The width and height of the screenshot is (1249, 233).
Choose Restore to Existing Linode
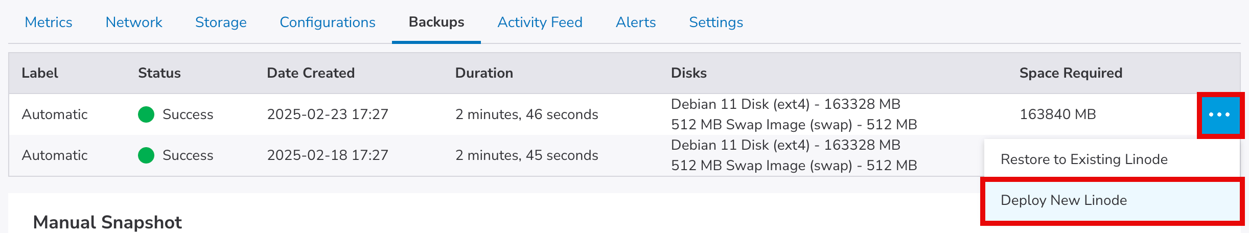point(1083,159)
